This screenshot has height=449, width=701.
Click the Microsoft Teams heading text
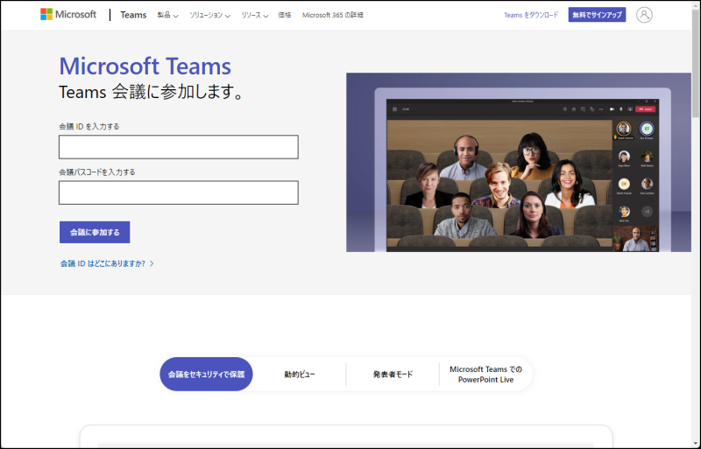(x=145, y=67)
